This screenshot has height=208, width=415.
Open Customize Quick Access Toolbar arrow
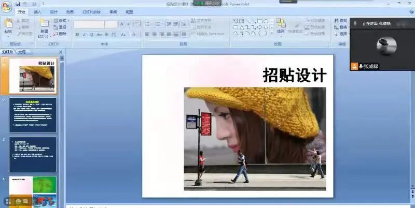43,4
